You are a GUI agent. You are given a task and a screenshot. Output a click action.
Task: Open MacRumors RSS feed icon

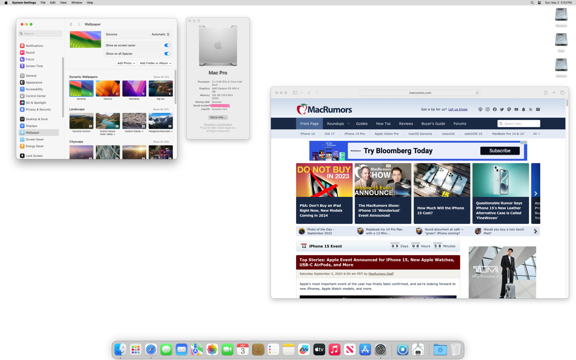click(531, 109)
